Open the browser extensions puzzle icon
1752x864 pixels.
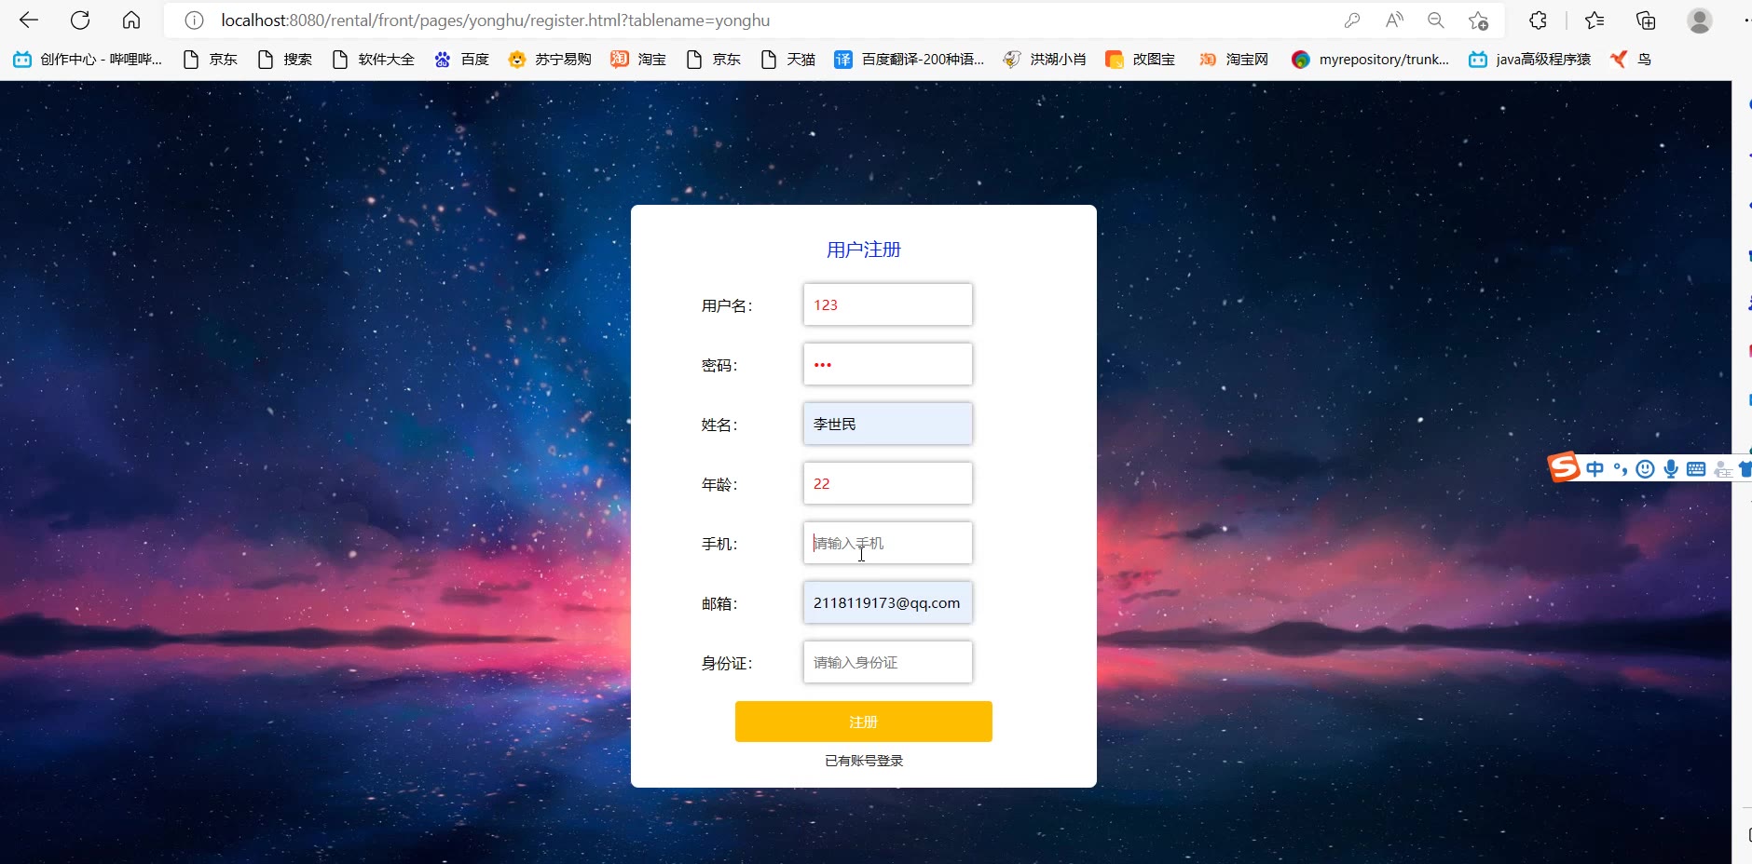[x=1538, y=20]
